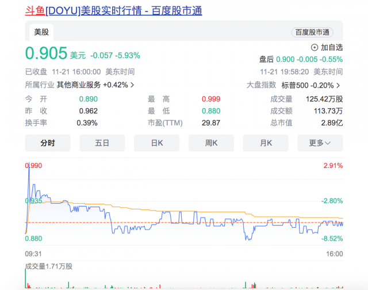Click the 0.990 axis label on chart
The height and width of the screenshot is (290, 368).
pos(33,166)
